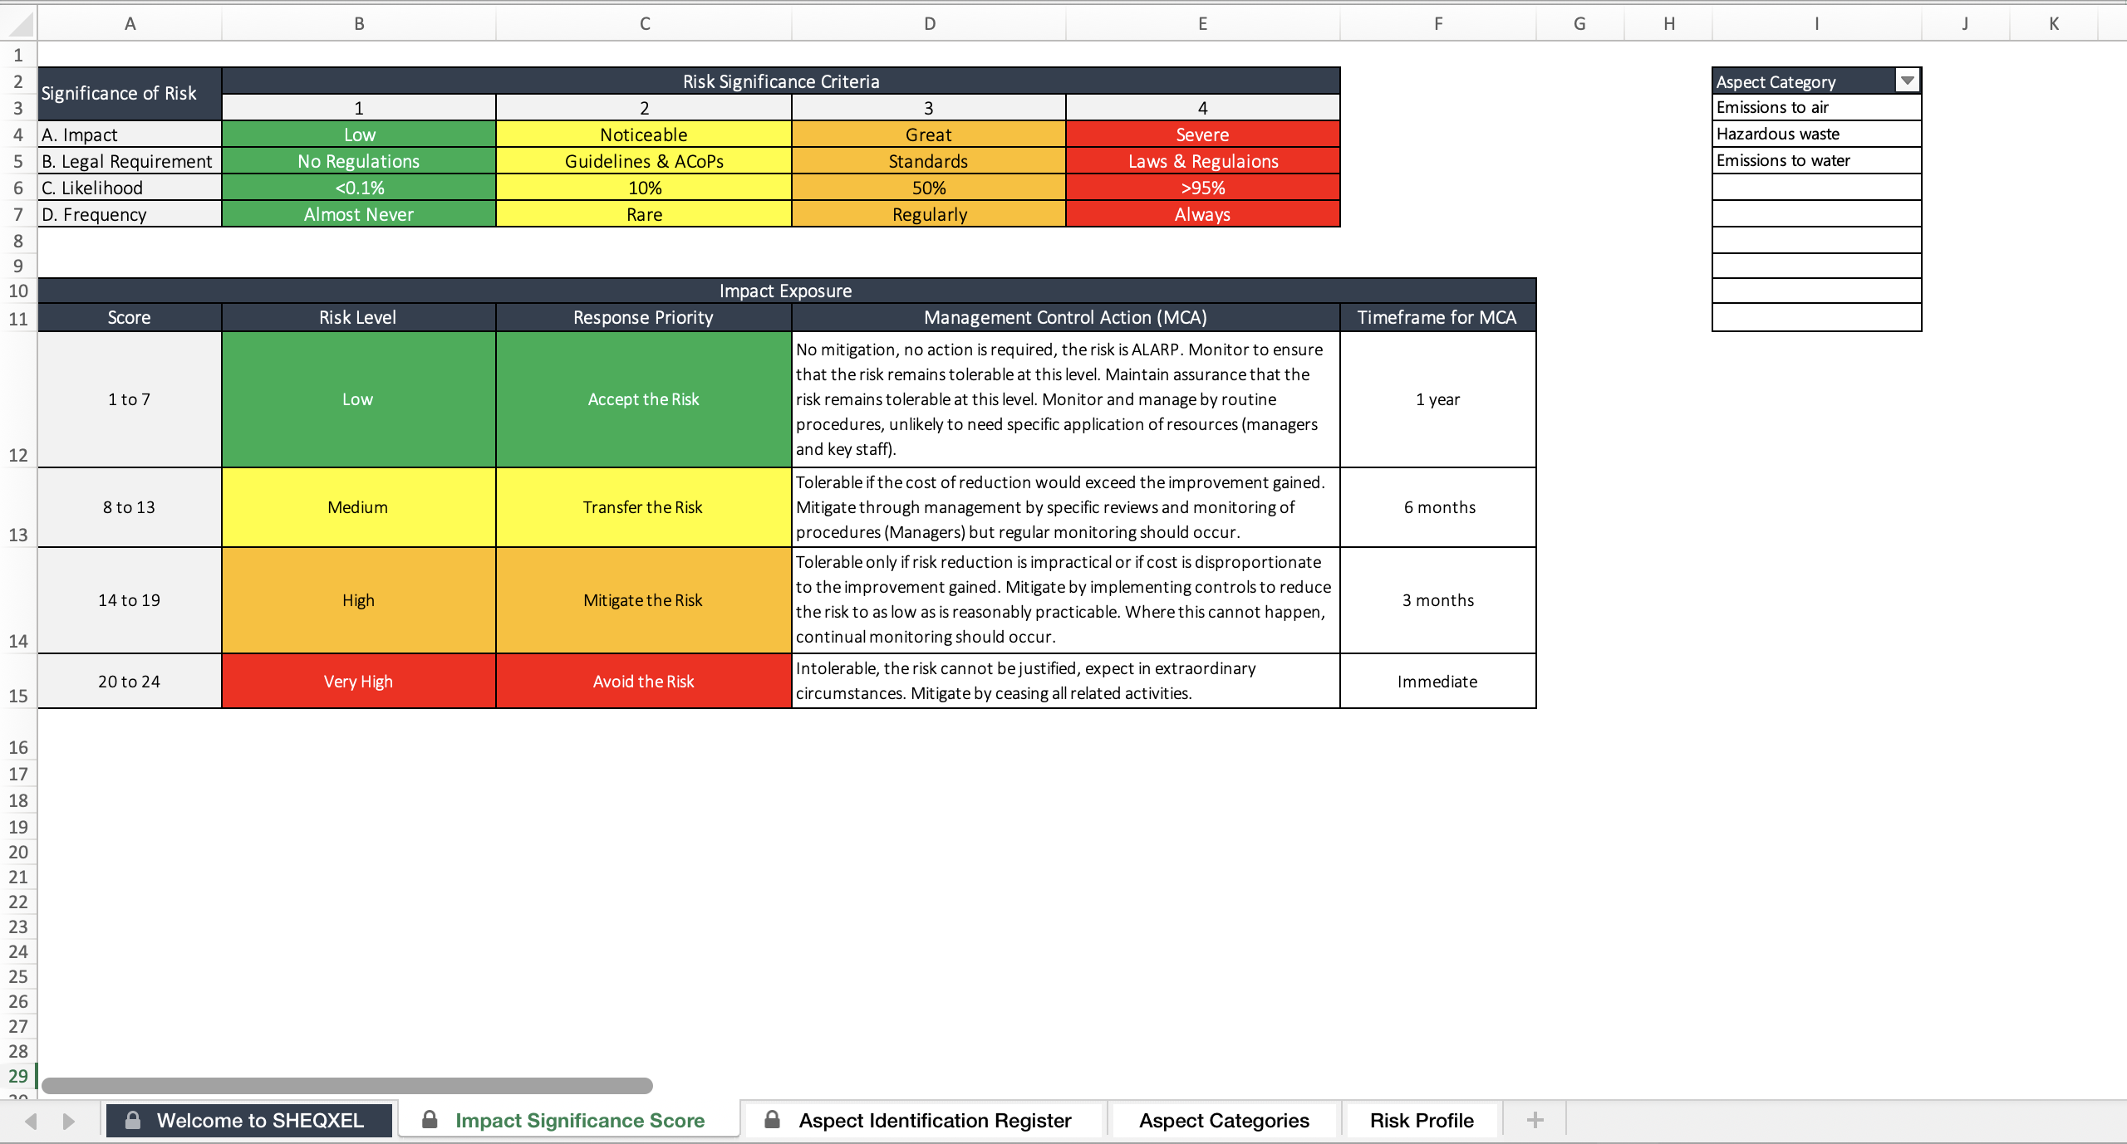
Task: Open the Aspect Categories sheet tab
Action: [1224, 1120]
